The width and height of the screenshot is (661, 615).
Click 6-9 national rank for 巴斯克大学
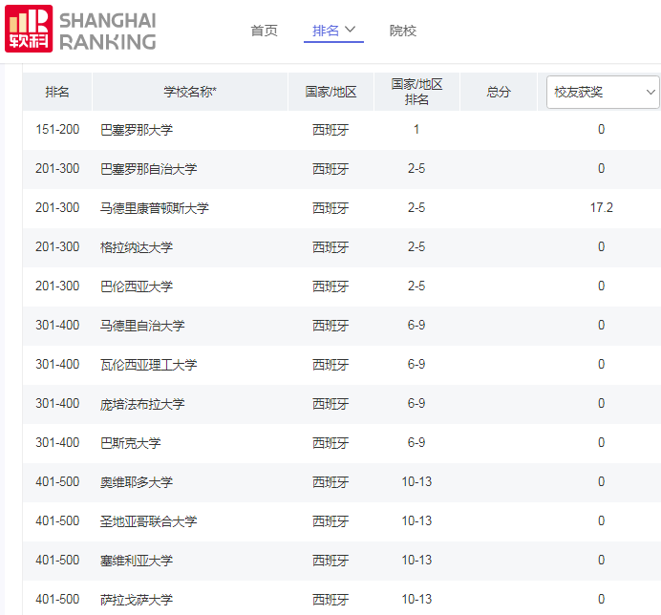point(416,442)
